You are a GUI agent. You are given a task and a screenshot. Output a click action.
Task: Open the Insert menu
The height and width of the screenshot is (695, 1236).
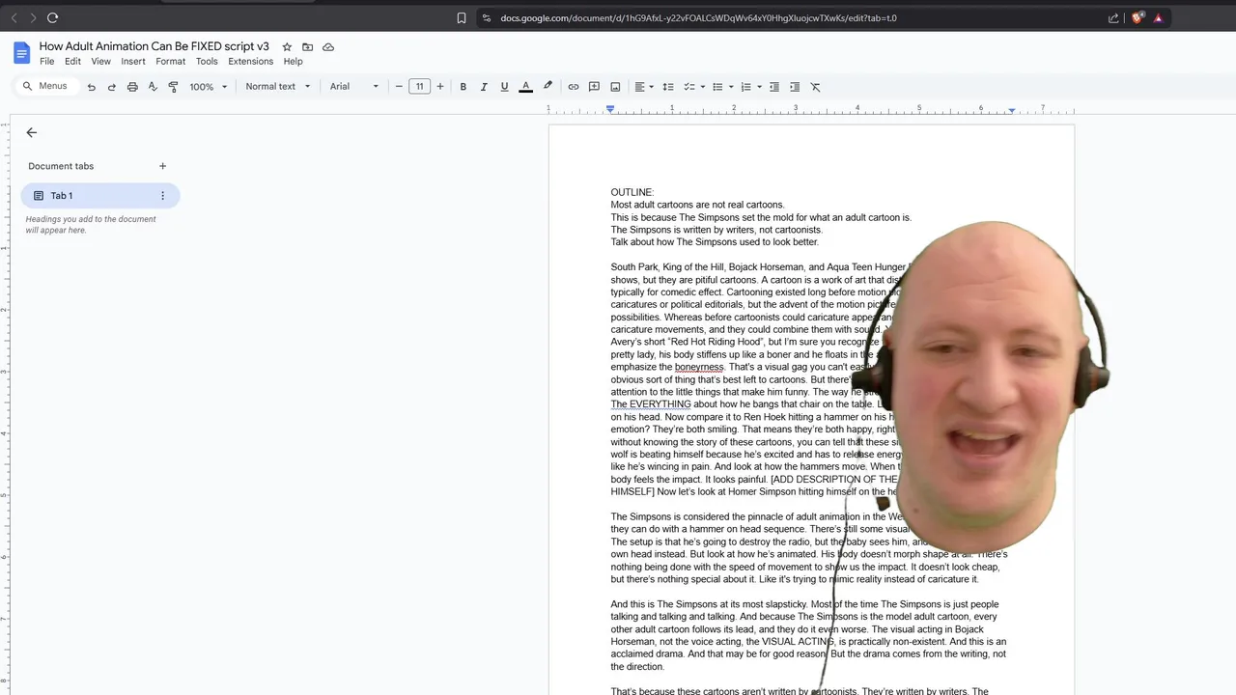click(133, 61)
